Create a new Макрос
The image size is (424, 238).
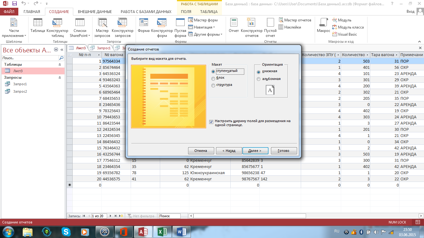pyautogui.click(x=323, y=25)
